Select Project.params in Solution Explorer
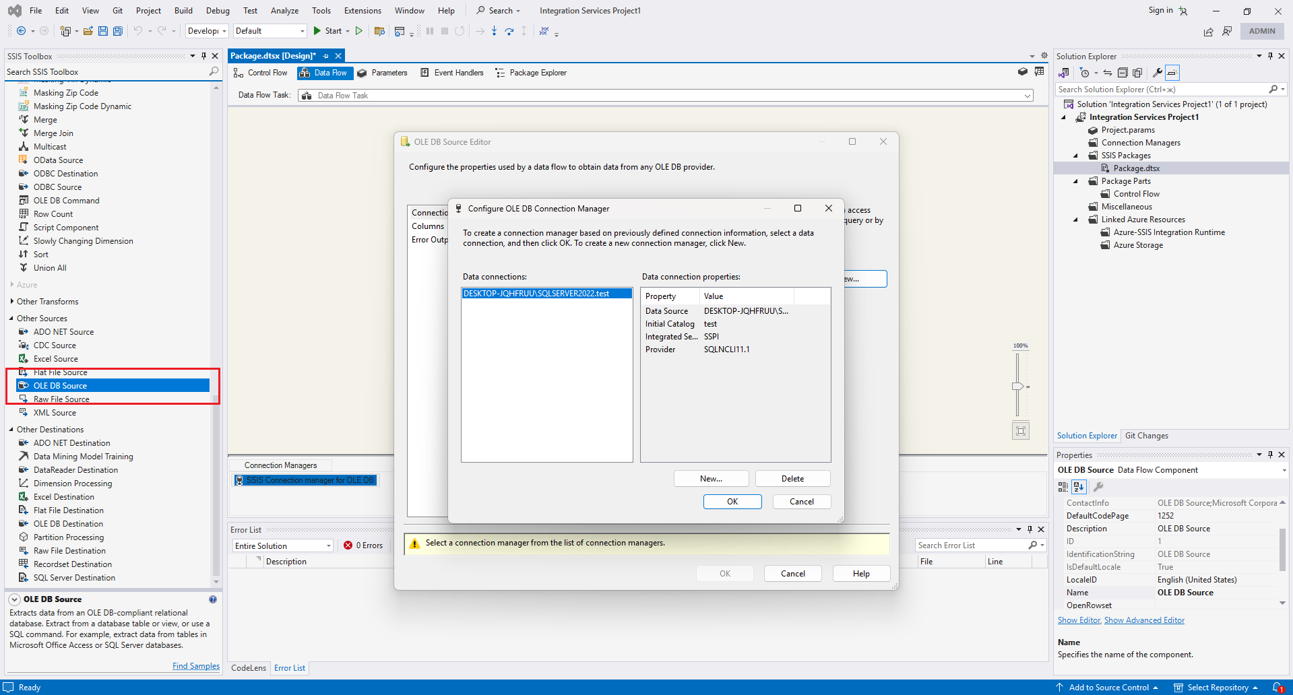The width and height of the screenshot is (1293, 695). 1127,130
